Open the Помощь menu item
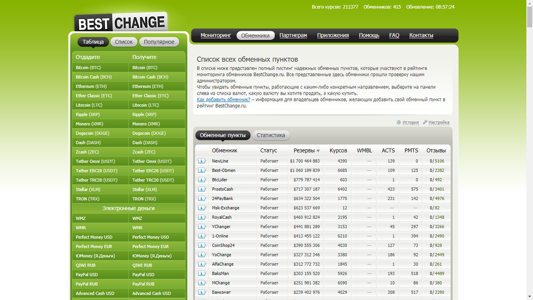533x300 pixels. click(x=369, y=36)
